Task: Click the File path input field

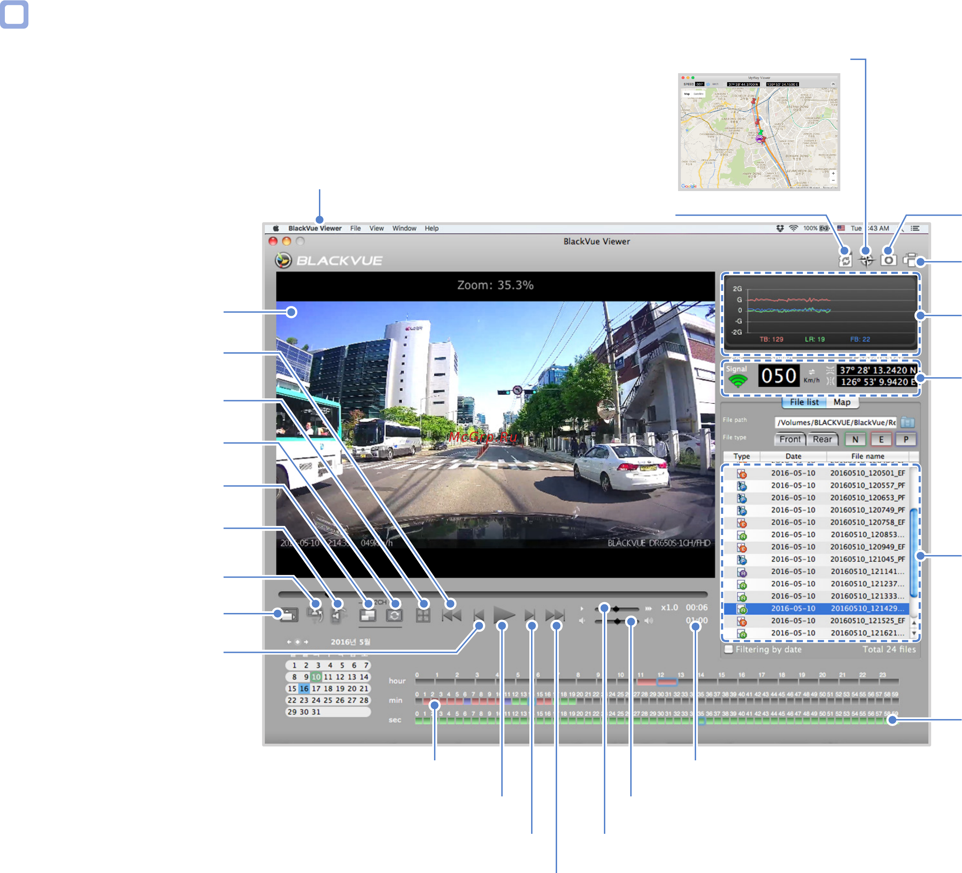Action: (835, 422)
